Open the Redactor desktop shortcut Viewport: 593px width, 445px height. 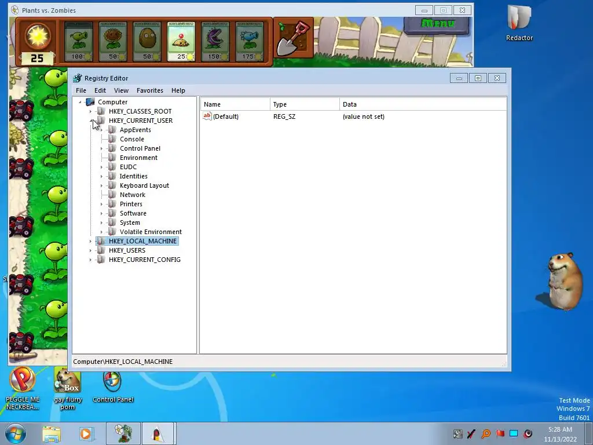pos(519,23)
